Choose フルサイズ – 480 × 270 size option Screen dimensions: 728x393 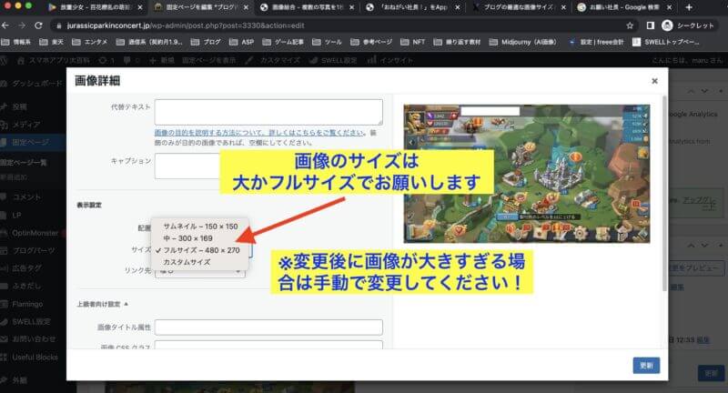(x=200, y=250)
